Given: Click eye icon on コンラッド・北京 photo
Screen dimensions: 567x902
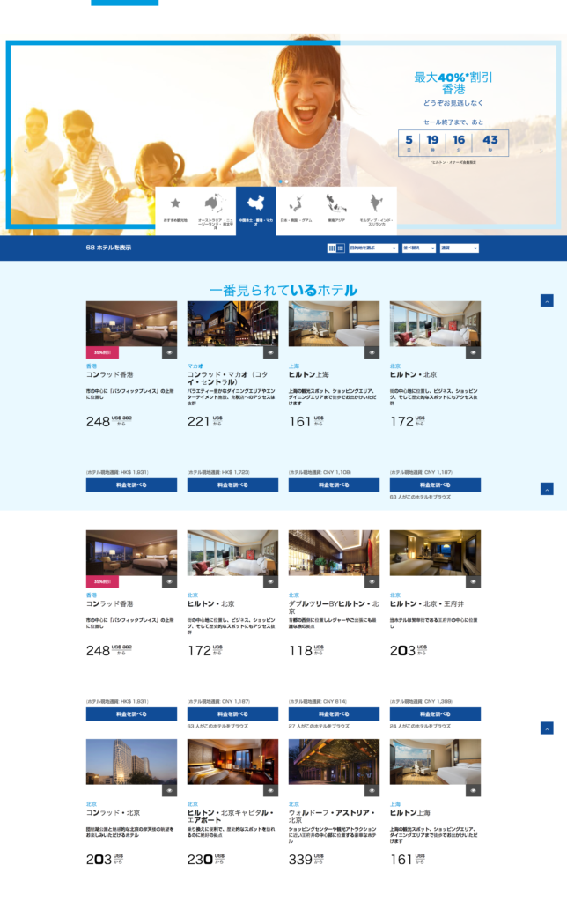Looking at the screenshot, I should click(170, 790).
